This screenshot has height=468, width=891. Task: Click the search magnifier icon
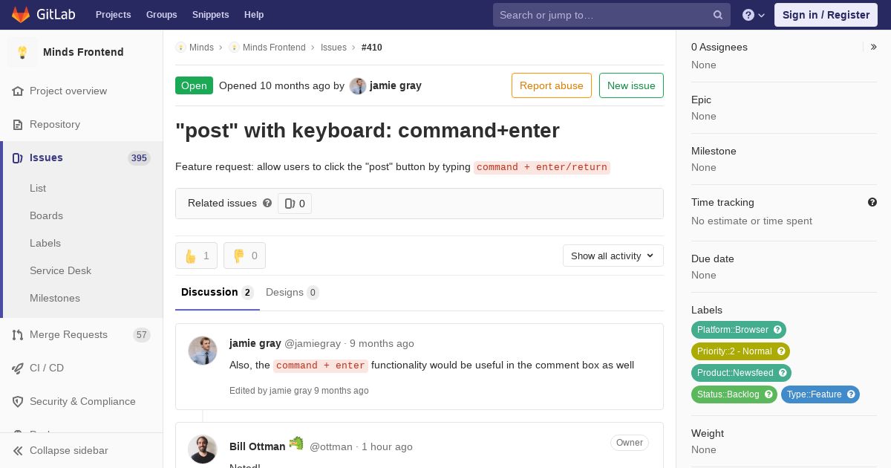click(718, 15)
